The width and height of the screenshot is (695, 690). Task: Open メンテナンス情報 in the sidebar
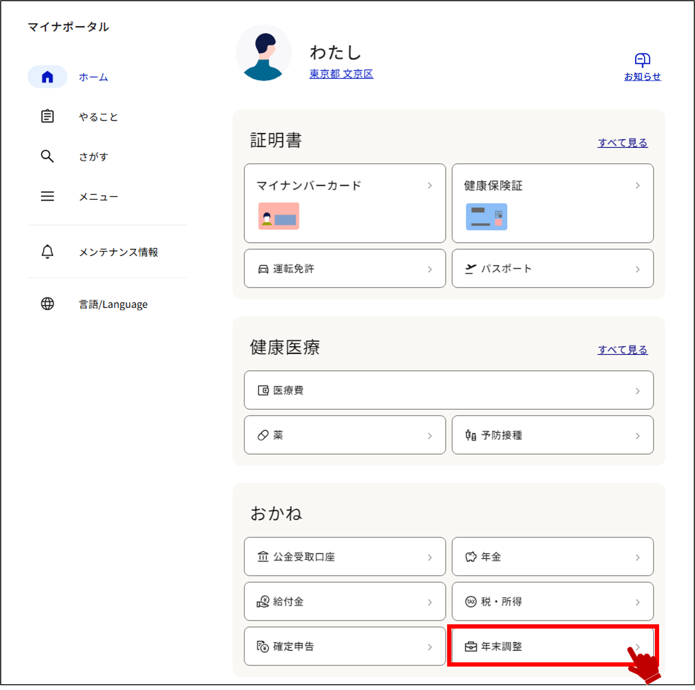[119, 252]
